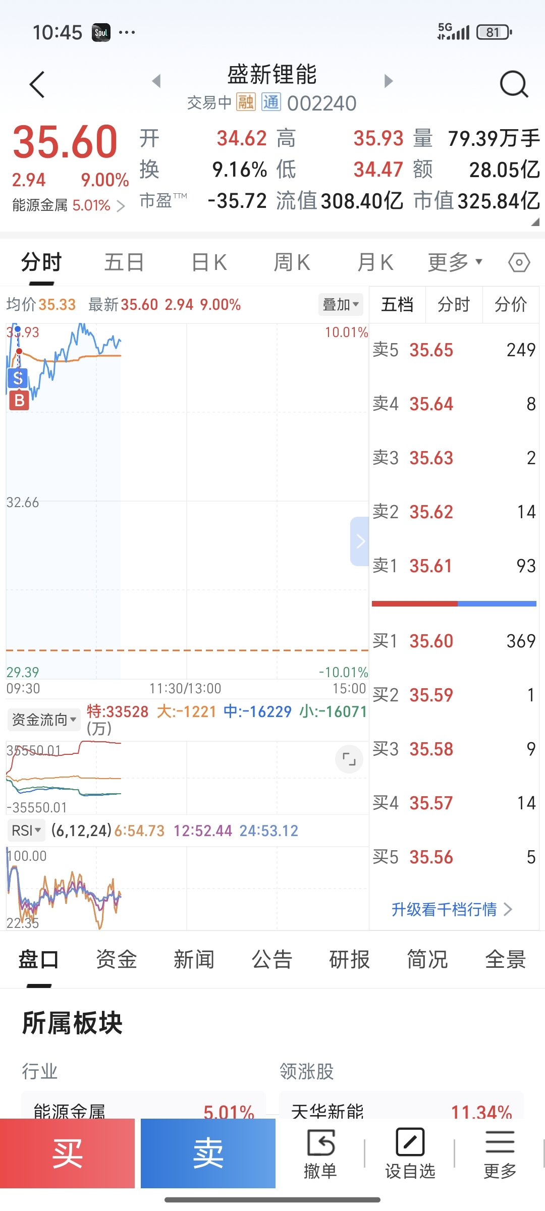545x1211 pixels.
Task: Switch order book to 分价 view
Action: click(511, 304)
